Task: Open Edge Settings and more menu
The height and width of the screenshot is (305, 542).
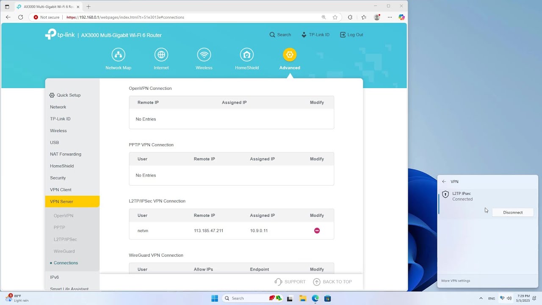Action: coord(390,17)
